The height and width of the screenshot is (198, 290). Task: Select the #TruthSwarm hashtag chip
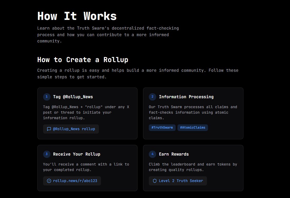pyautogui.click(x=162, y=128)
